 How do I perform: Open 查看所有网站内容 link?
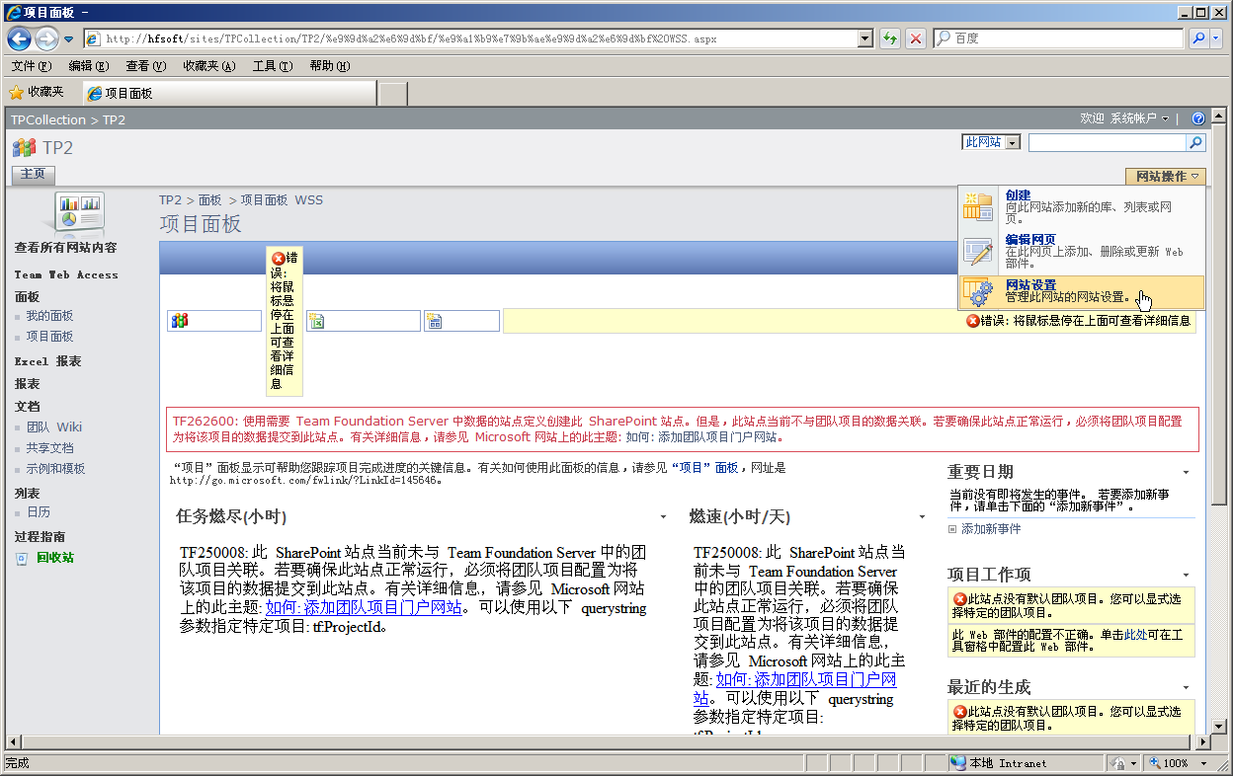pyautogui.click(x=65, y=248)
